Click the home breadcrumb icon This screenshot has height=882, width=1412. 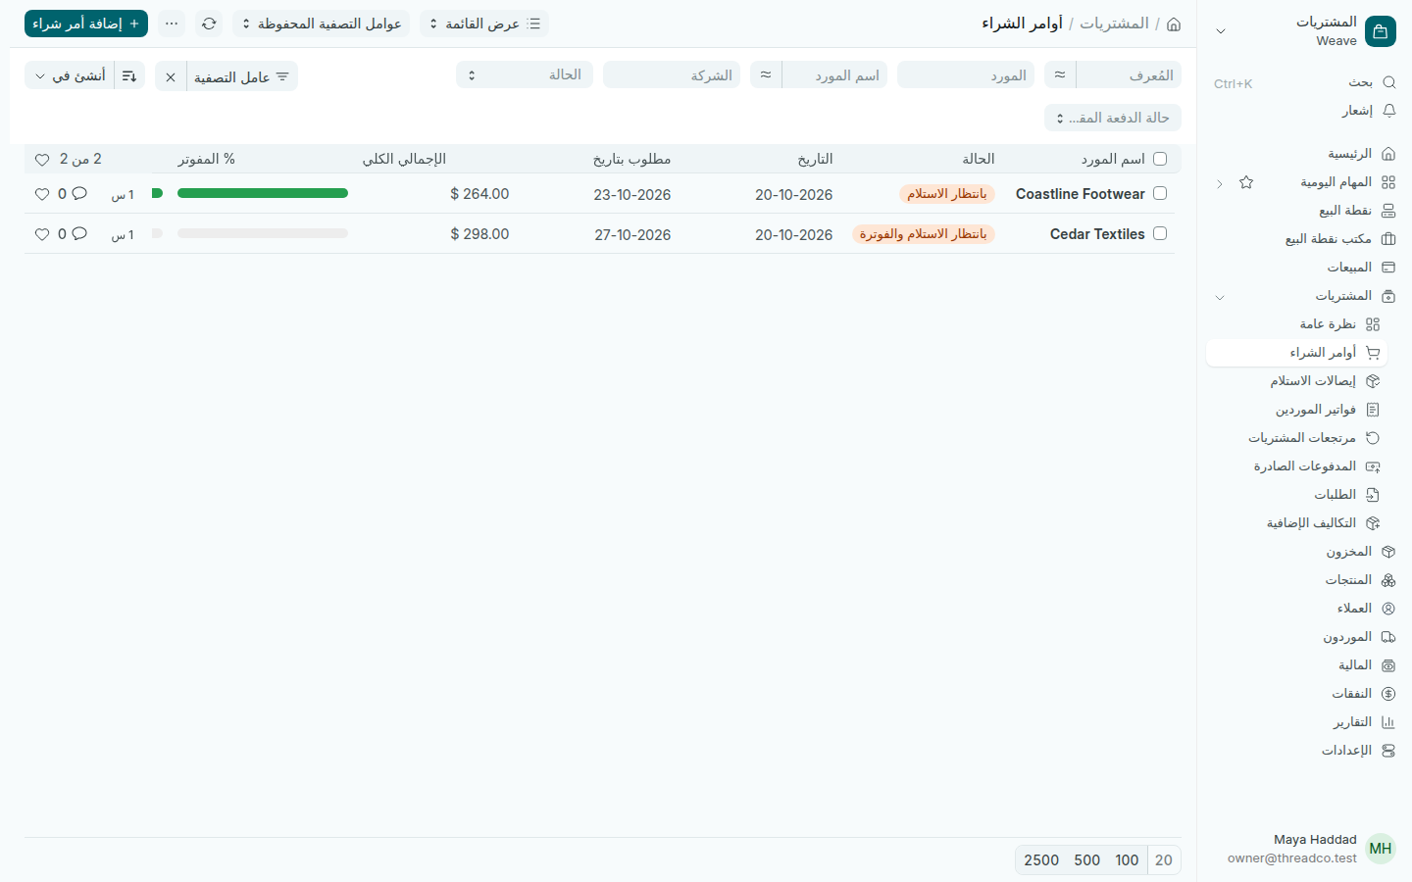pos(1174,24)
